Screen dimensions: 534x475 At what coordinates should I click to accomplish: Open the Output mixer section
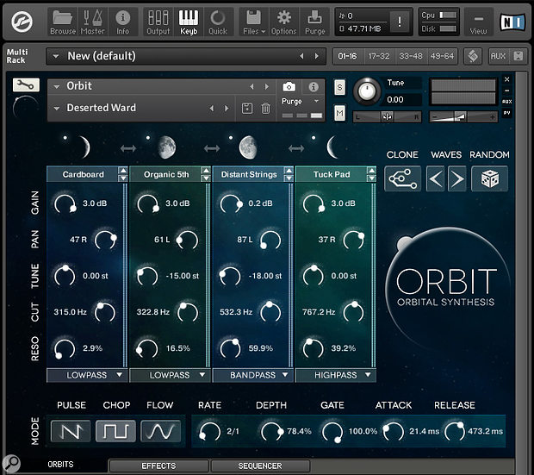[158, 22]
